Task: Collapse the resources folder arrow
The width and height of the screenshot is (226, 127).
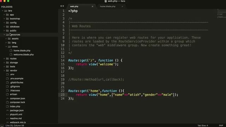Action: (x=4, y=35)
